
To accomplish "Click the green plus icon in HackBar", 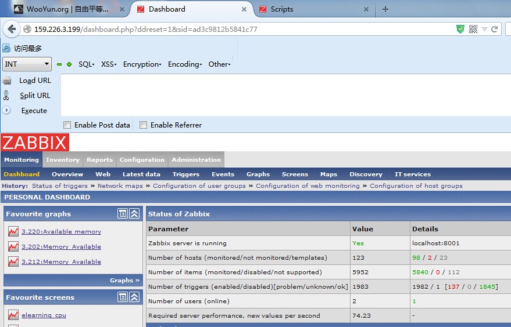I will click(69, 64).
